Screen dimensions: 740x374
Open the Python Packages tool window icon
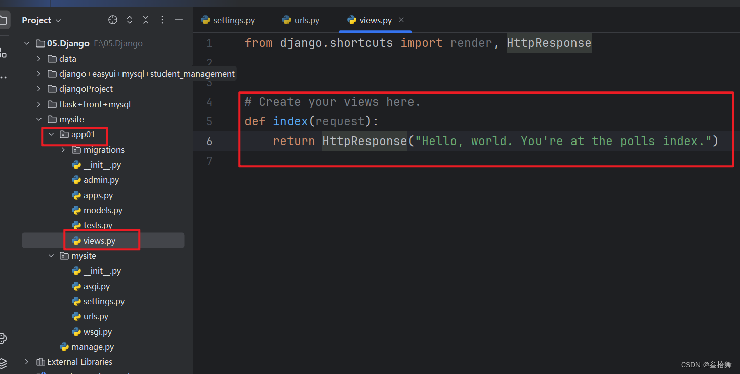[4, 338]
